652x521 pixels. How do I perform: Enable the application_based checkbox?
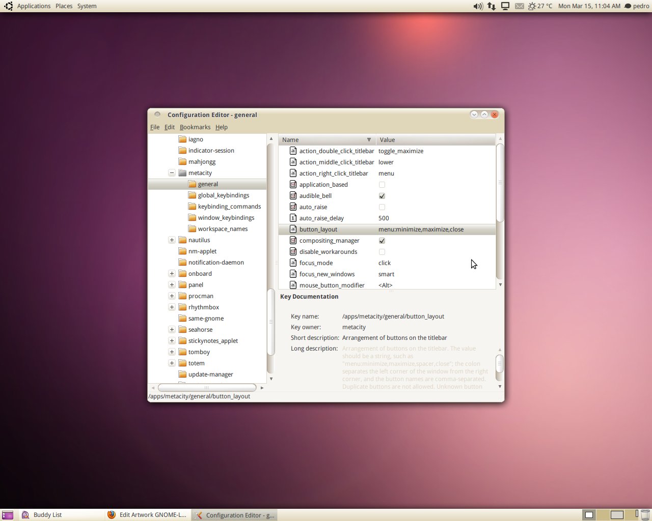tap(382, 185)
